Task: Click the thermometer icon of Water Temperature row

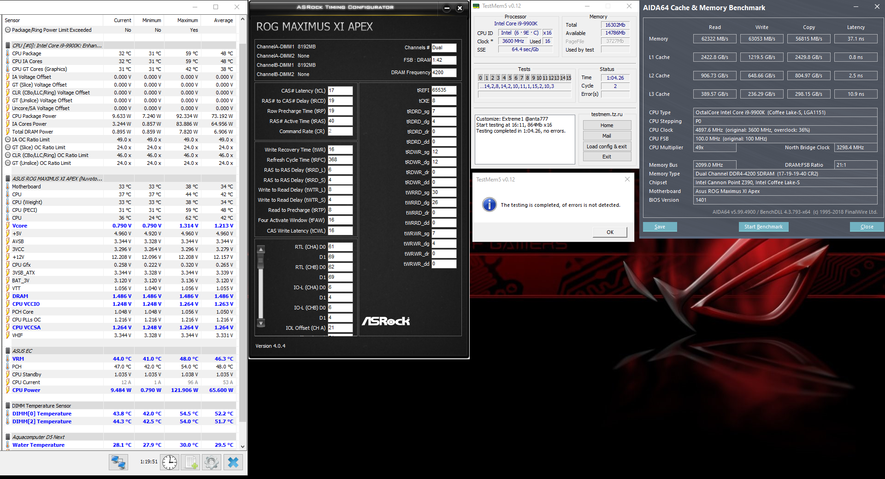Action: [x=8, y=445]
